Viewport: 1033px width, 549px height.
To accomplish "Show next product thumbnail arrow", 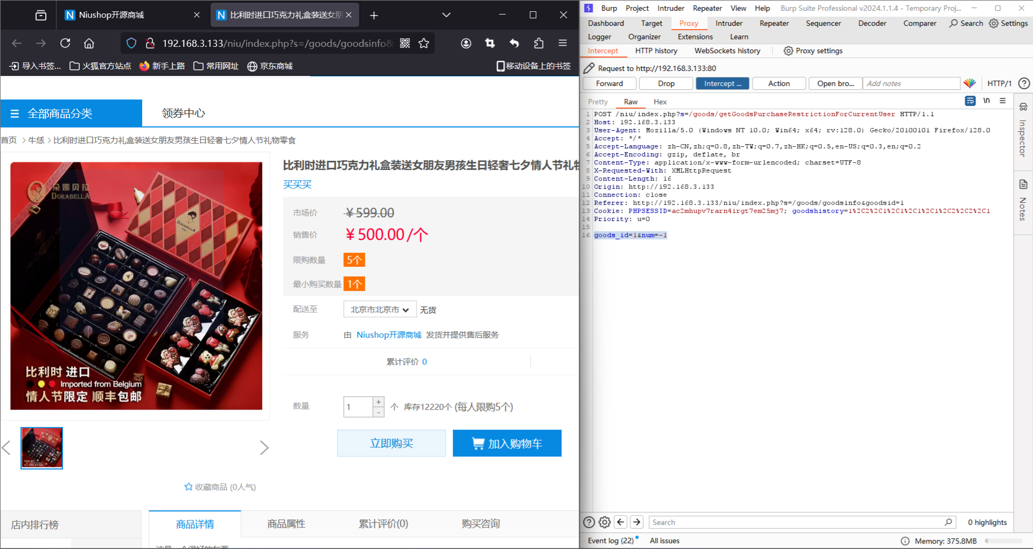I will [264, 448].
